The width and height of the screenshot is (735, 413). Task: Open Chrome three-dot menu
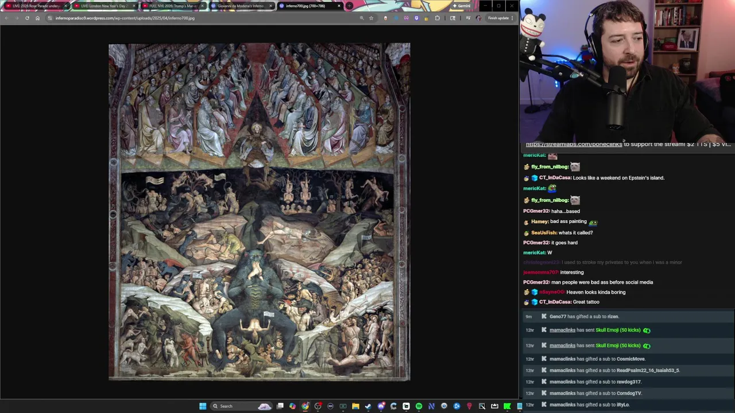pos(512,18)
